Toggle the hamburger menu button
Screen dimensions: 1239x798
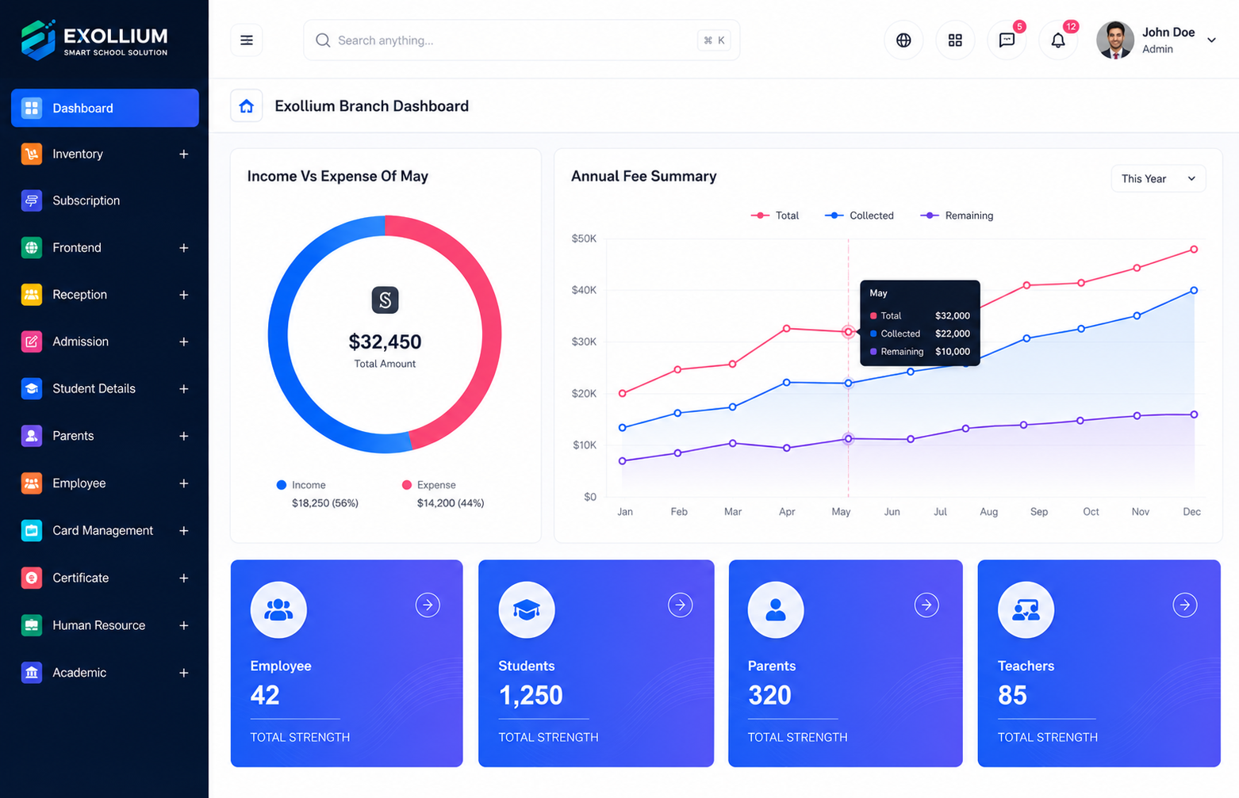[247, 40]
